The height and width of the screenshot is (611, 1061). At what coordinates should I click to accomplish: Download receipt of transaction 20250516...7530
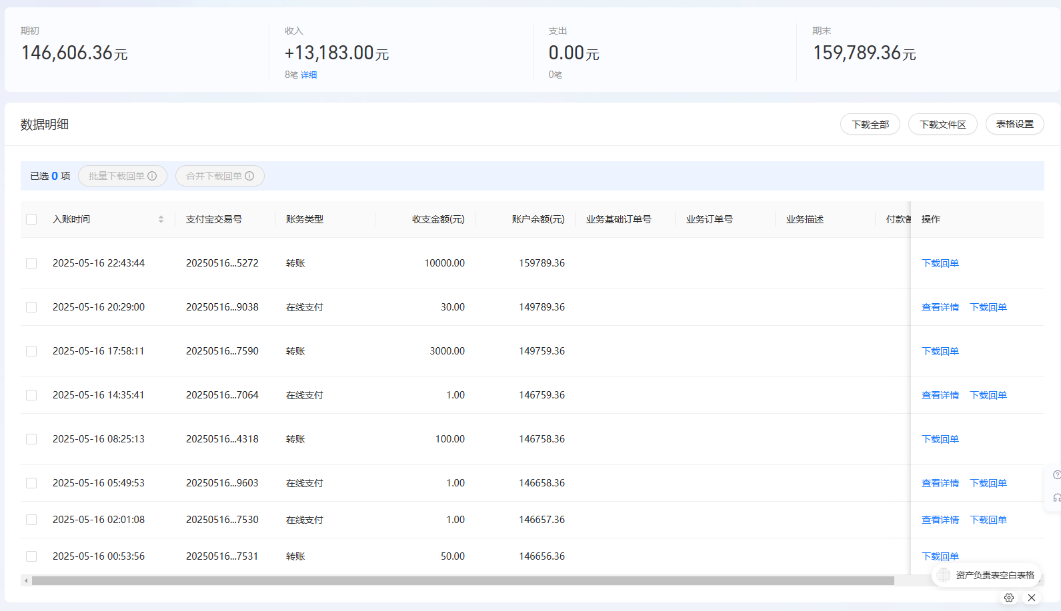pyautogui.click(x=988, y=520)
